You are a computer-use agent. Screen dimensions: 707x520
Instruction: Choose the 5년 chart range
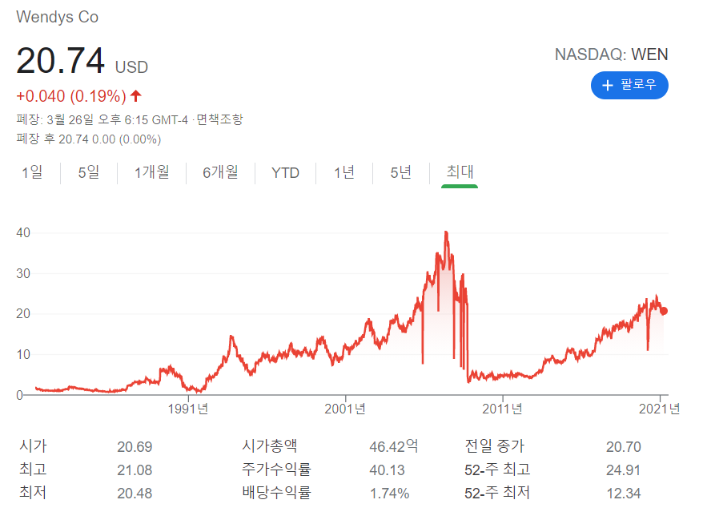pos(401,172)
